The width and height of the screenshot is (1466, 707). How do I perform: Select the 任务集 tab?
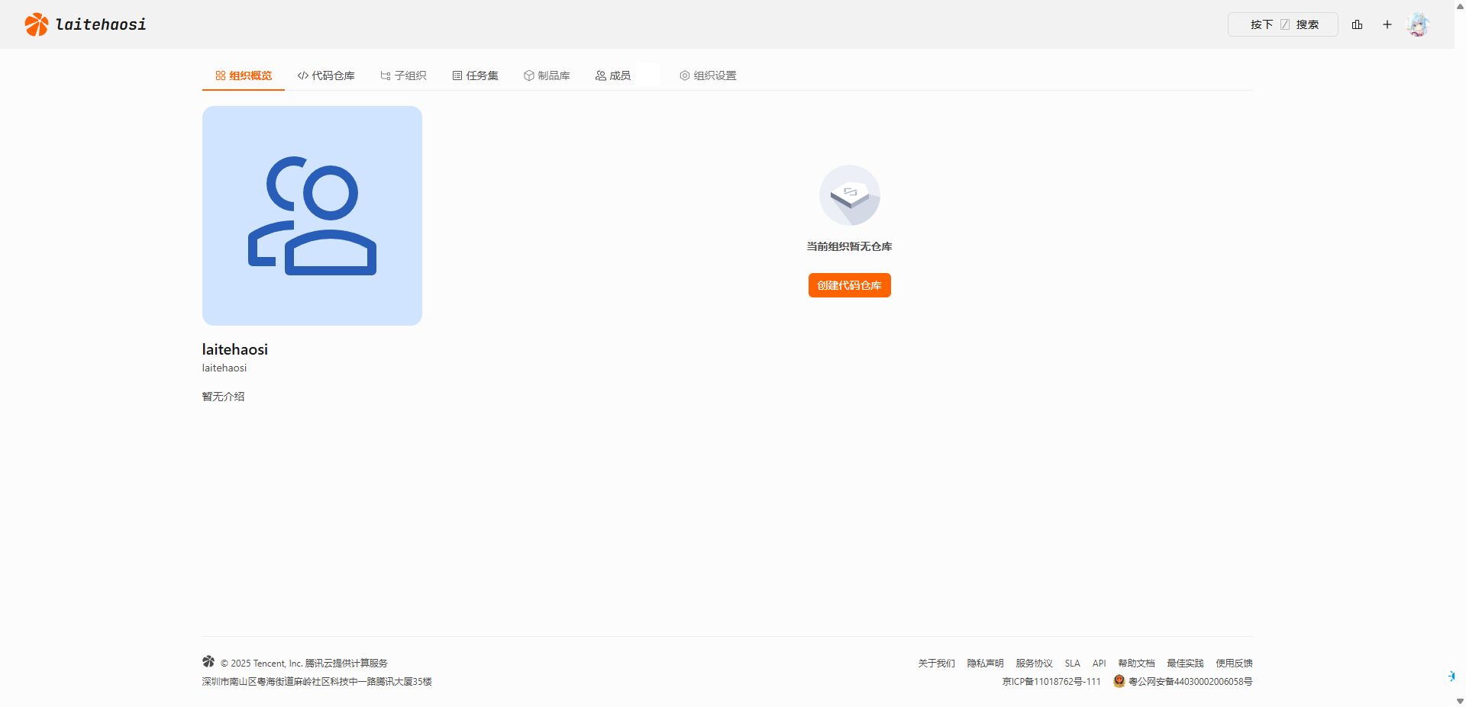[x=475, y=76]
